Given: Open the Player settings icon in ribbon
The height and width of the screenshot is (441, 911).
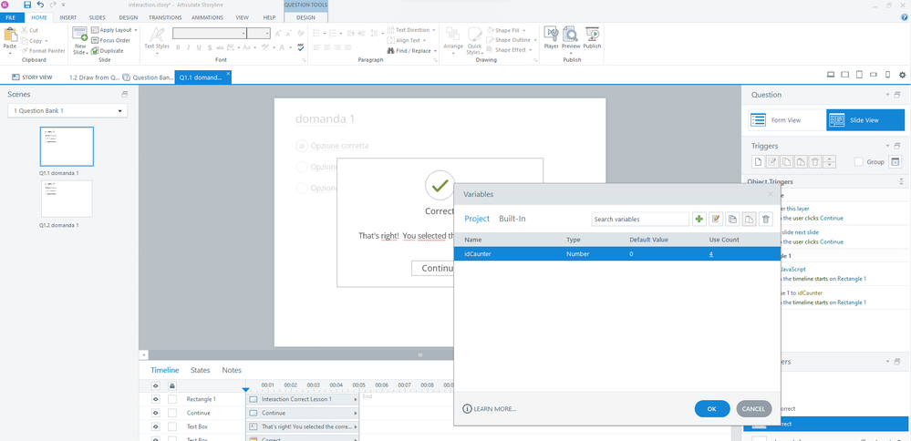Looking at the screenshot, I should 551,39.
